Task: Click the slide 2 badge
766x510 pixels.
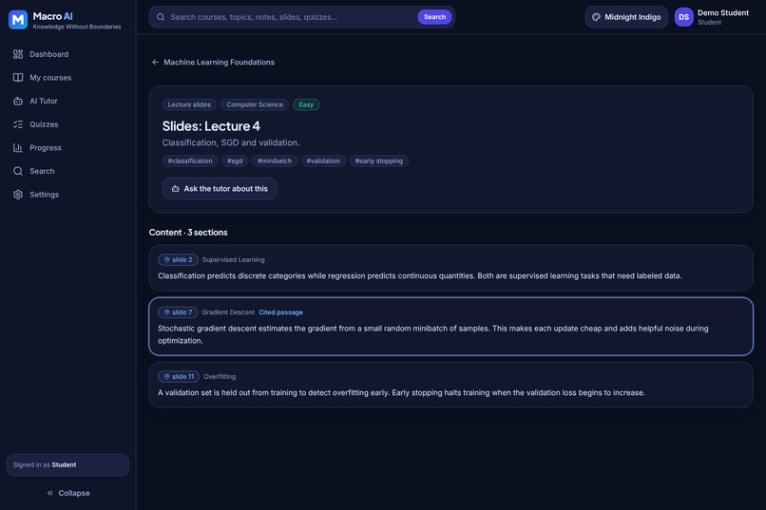Action: 178,259
